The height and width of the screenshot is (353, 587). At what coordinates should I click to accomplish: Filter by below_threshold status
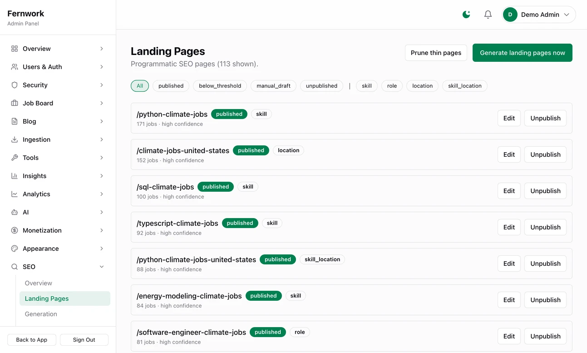click(220, 86)
